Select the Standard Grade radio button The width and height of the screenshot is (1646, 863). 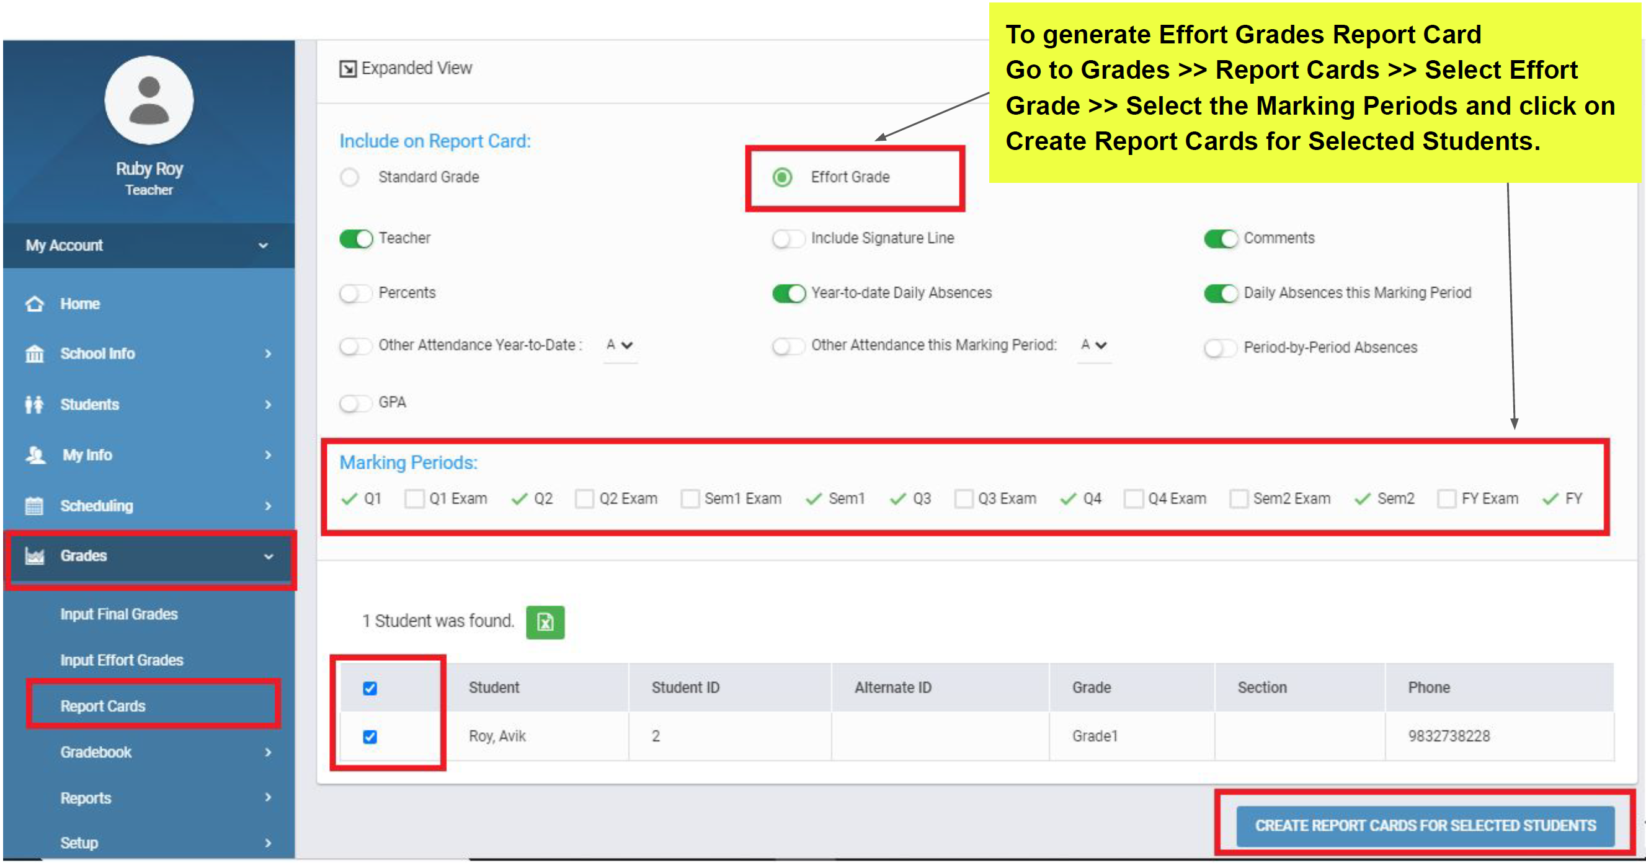coord(350,177)
